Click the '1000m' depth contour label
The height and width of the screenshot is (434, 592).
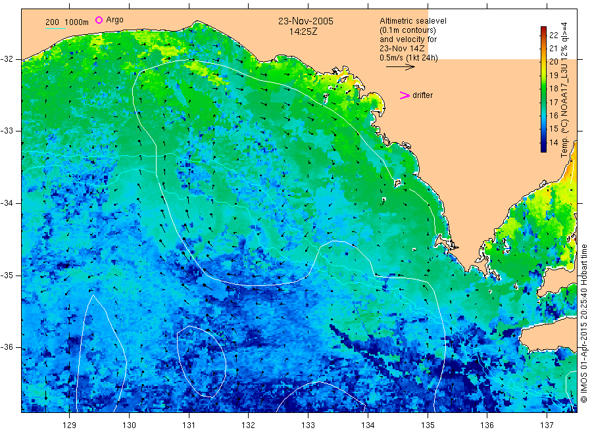pyautogui.click(x=76, y=22)
